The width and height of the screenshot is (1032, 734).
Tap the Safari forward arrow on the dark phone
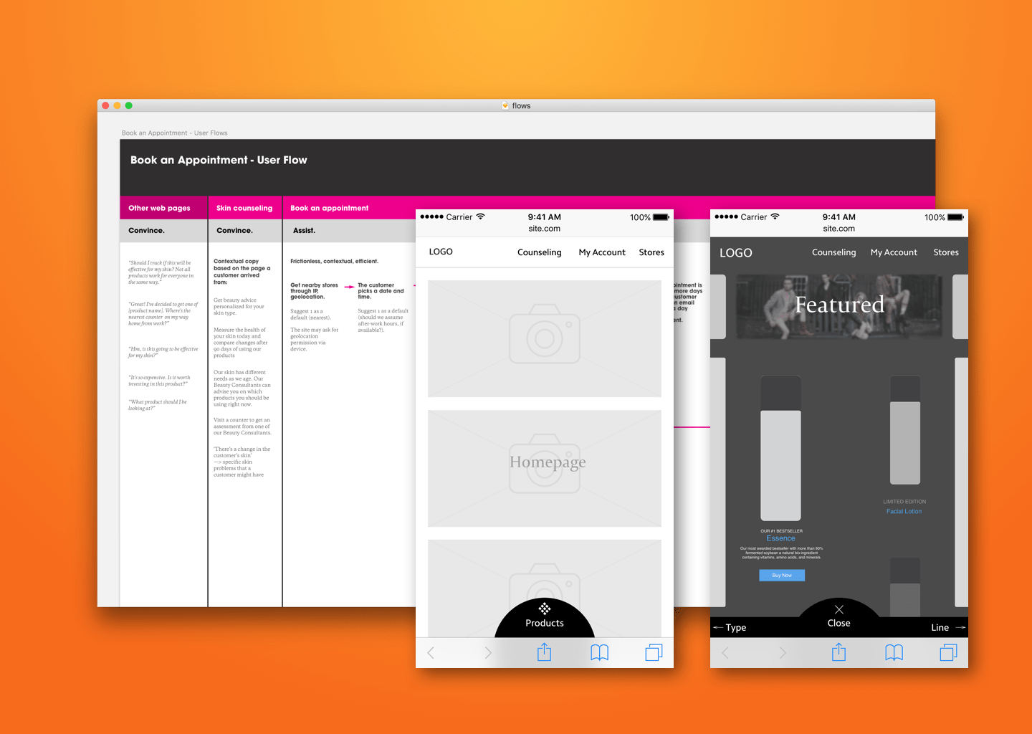783,652
